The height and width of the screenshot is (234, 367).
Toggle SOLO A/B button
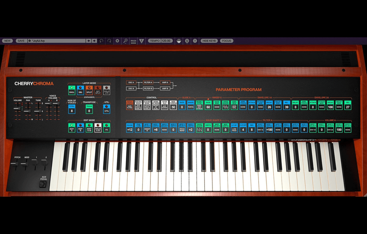98,128
